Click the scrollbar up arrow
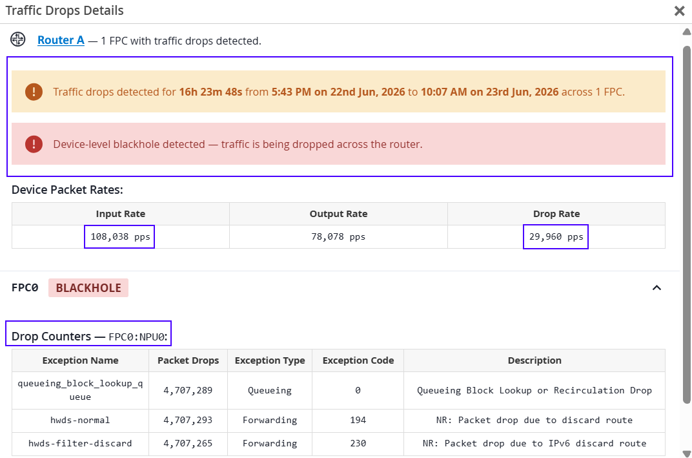This screenshot has height=458, width=692. 687,32
